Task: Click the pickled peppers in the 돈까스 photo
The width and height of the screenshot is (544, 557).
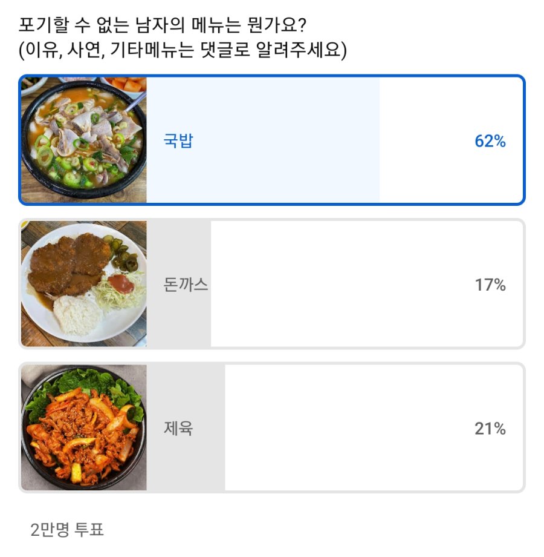Action: [124, 254]
